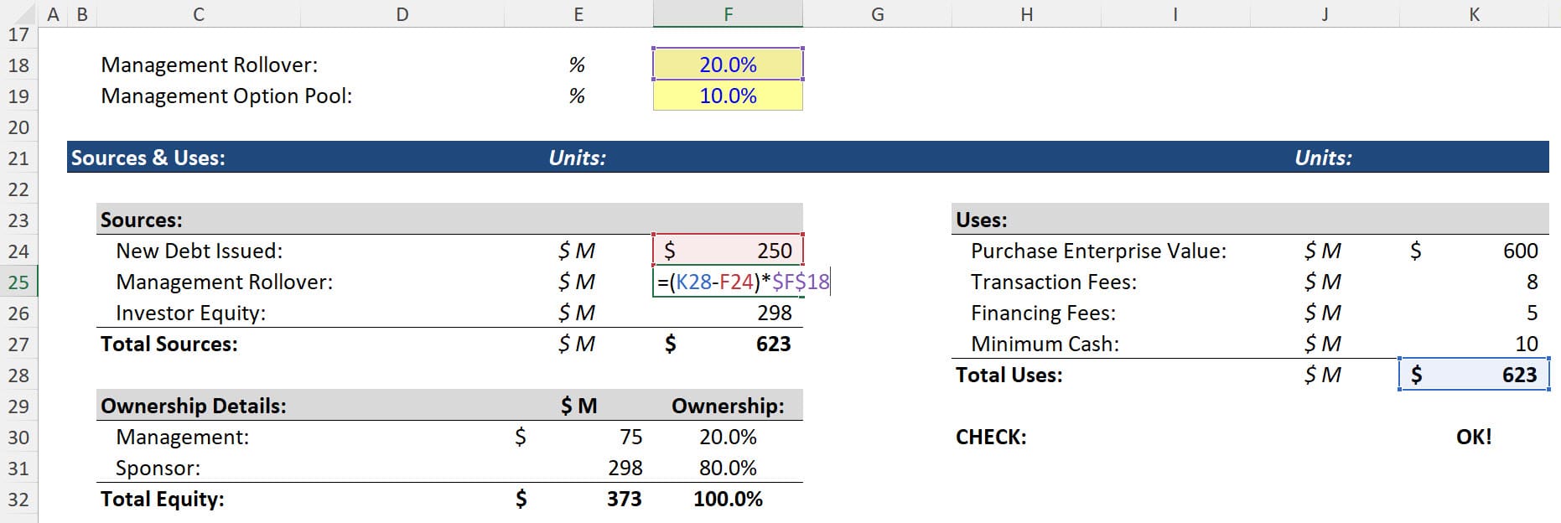
Task: Select Financing Fees value 5
Action: 1474,313
